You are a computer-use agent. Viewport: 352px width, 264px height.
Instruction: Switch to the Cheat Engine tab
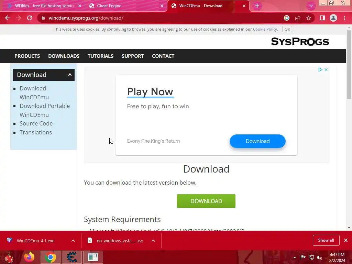126,6
